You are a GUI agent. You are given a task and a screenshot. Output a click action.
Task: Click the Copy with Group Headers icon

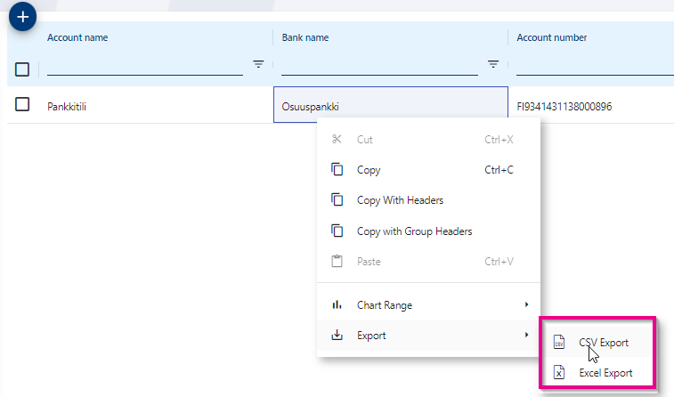pos(337,231)
